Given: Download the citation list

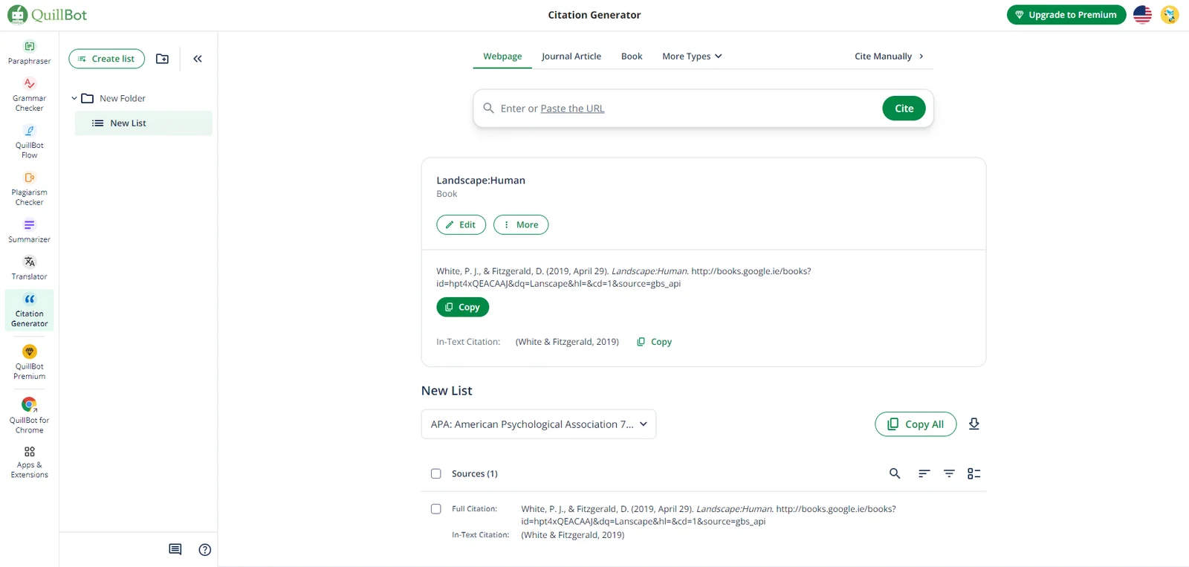Looking at the screenshot, I should [973, 424].
